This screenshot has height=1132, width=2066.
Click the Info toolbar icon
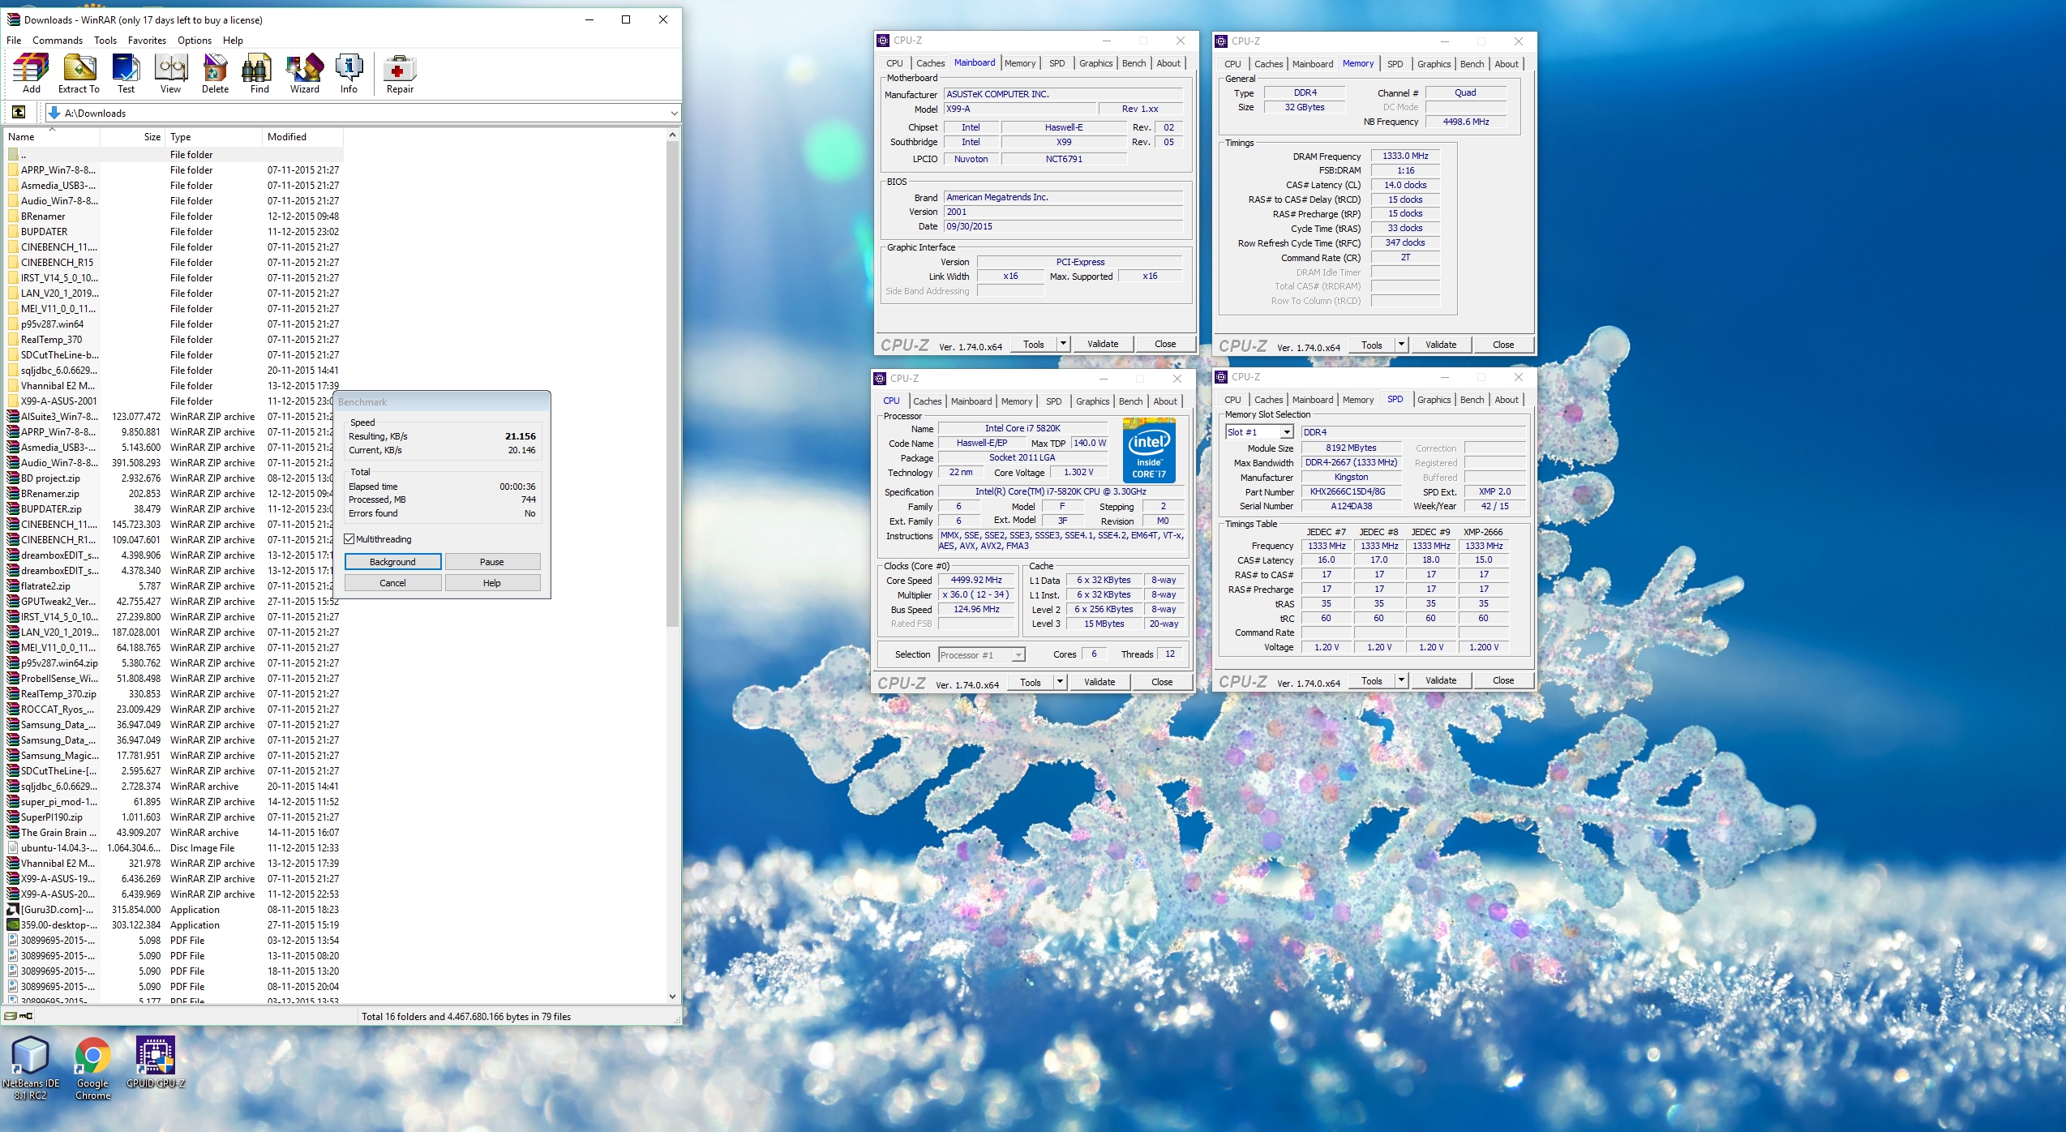pos(349,73)
